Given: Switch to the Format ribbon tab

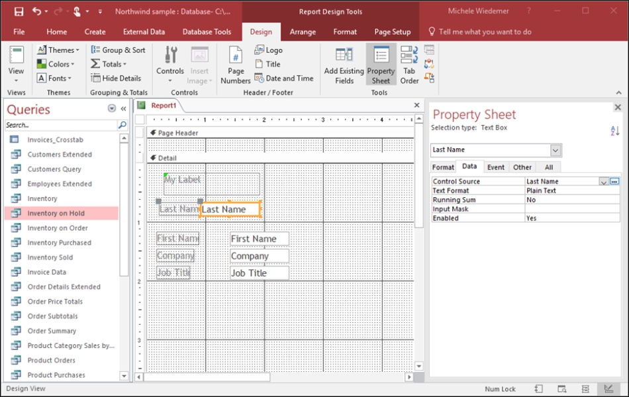Looking at the screenshot, I should coord(345,32).
